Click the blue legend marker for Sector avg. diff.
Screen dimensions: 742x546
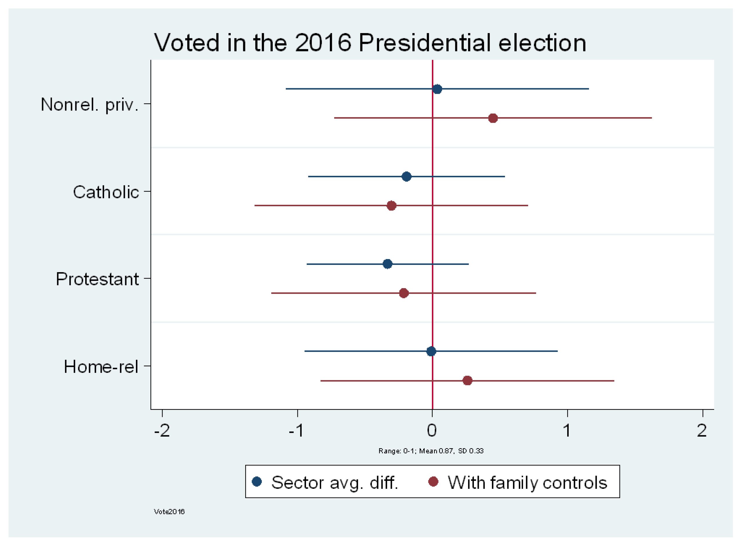[x=257, y=482]
